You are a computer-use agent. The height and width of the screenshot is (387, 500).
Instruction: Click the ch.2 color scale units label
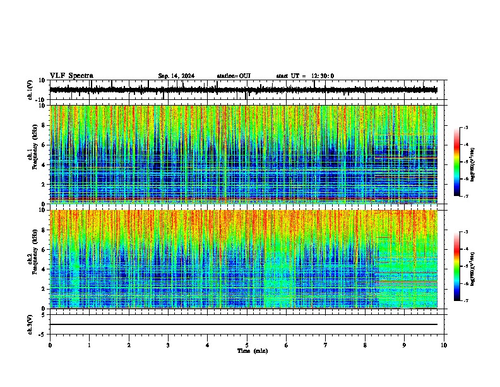[473, 269]
